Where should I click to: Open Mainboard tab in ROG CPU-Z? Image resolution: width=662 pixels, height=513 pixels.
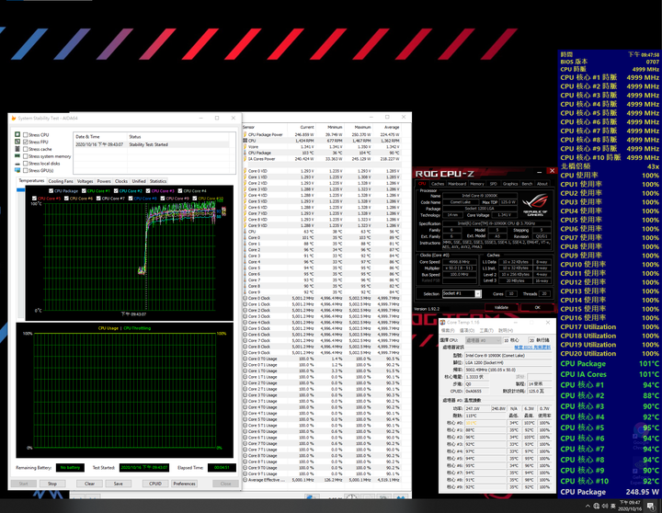coord(457,184)
